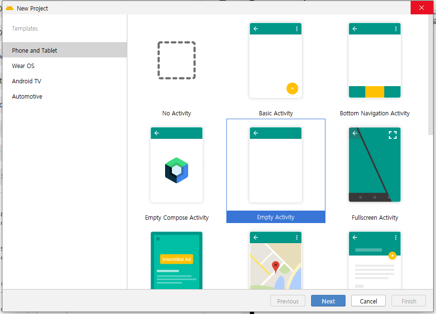Choose the Fullscreen Activity template
The image size is (436, 314).
pos(375,165)
